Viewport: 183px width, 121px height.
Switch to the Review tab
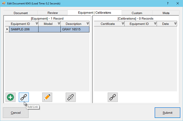[53, 13]
